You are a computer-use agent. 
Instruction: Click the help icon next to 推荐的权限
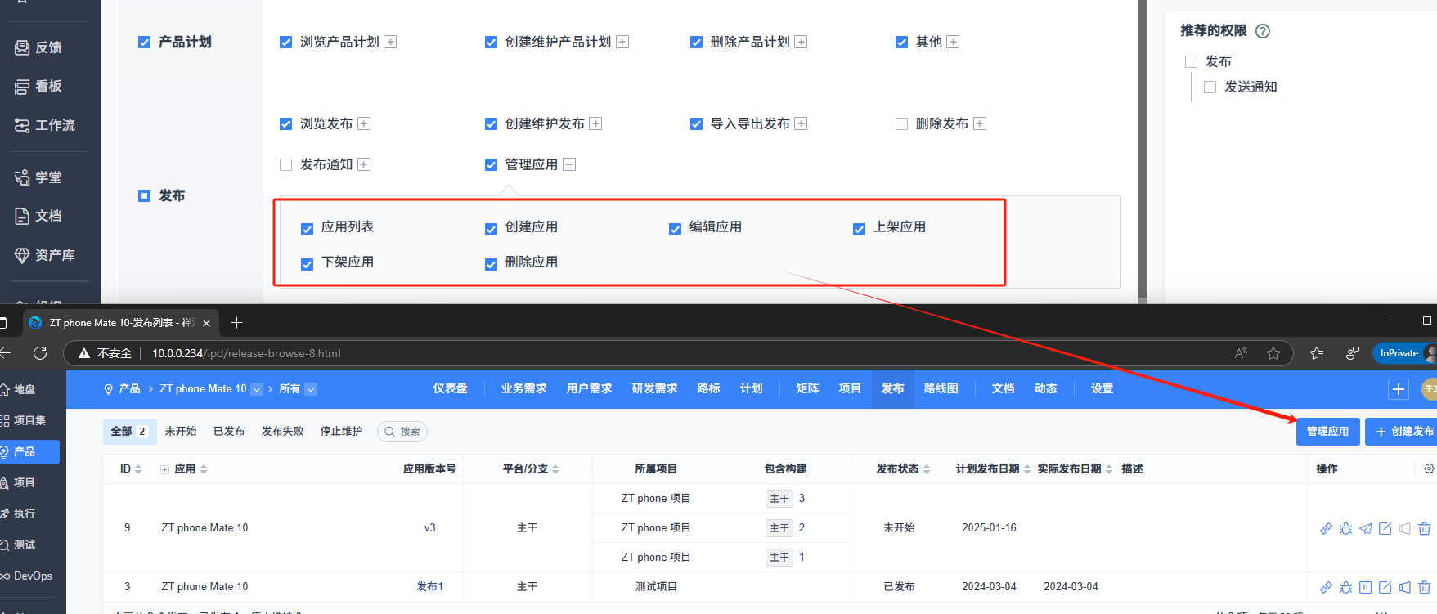click(1263, 31)
